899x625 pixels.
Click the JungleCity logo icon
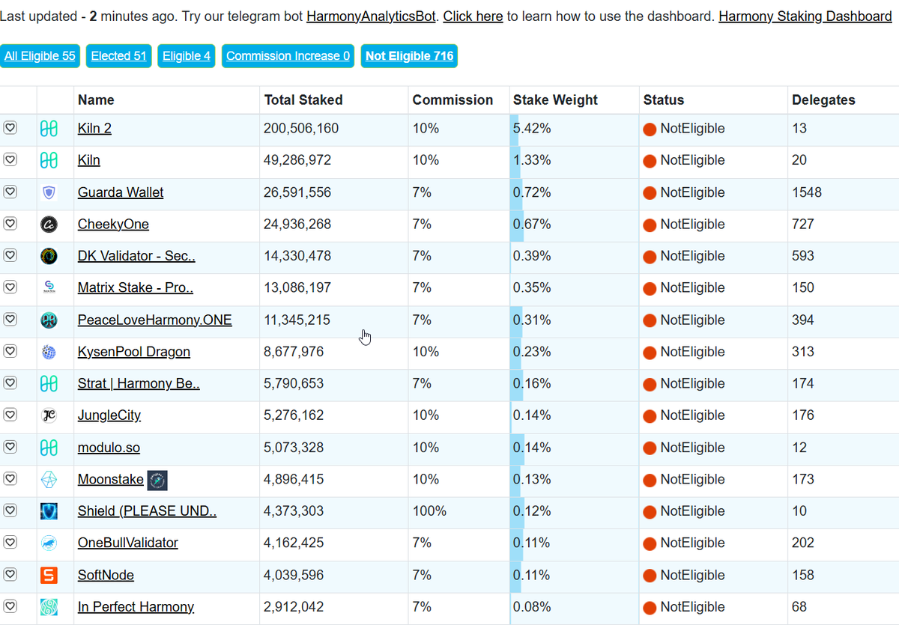point(49,415)
